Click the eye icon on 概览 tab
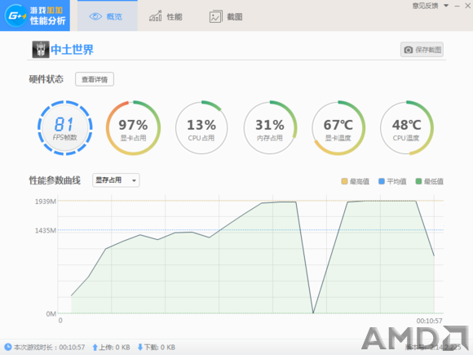Screen dimensions: 473x355 95,16
